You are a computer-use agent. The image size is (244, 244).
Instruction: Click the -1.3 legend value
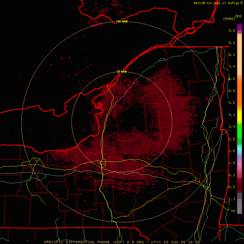(x=231, y=199)
